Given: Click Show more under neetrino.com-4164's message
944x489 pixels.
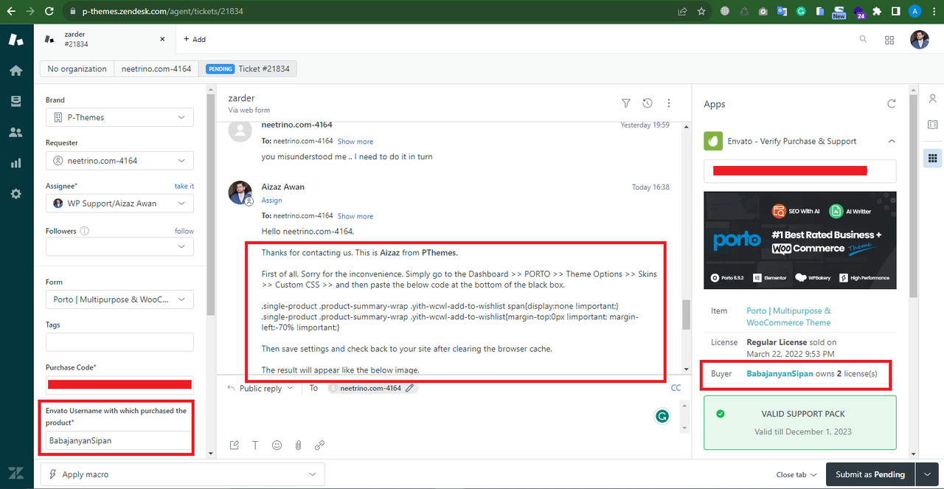Looking at the screenshot, I should 355,142.
